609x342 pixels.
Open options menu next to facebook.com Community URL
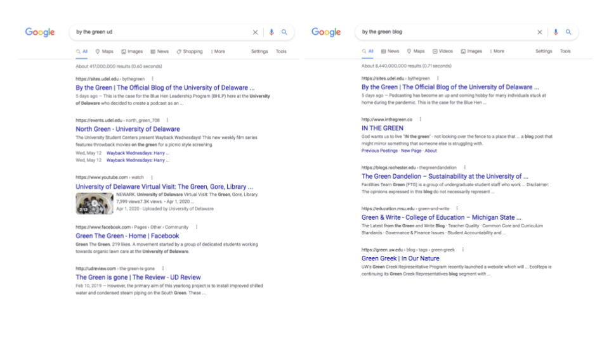click(x=197, y=227)
